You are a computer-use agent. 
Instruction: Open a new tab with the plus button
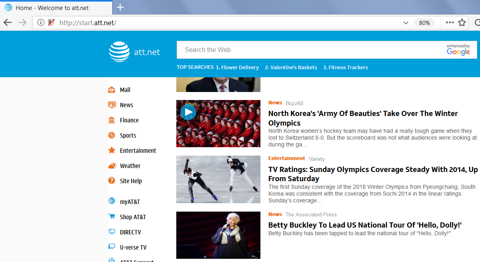tap(120, 7)
